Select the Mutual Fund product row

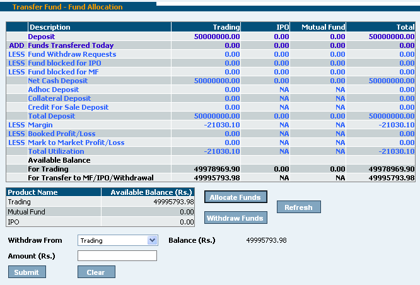[x=26, y=212]
